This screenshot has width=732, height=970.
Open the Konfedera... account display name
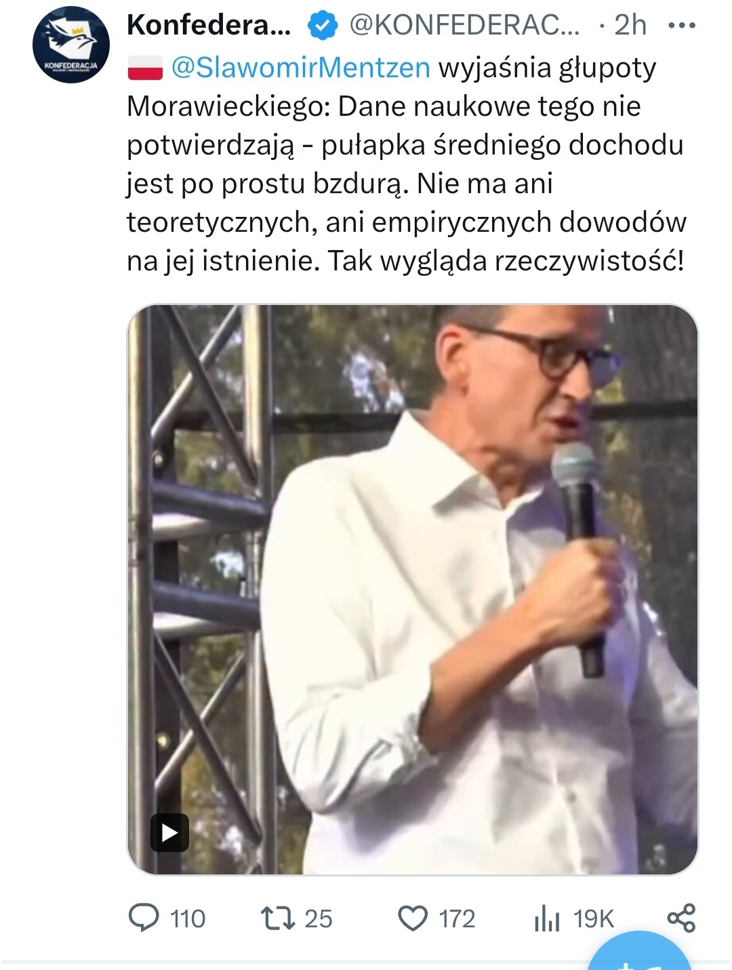pyautogui.click(x=209, y=26)
